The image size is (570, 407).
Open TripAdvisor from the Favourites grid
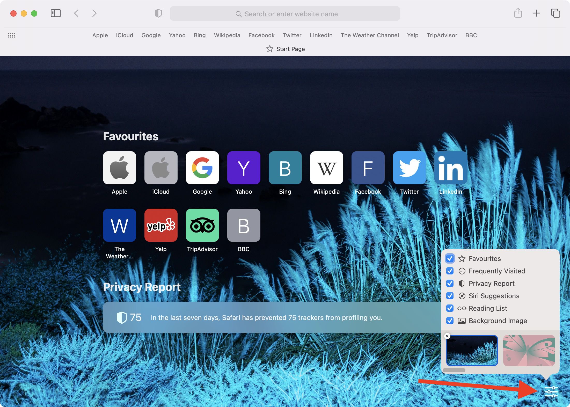point(202,225)
